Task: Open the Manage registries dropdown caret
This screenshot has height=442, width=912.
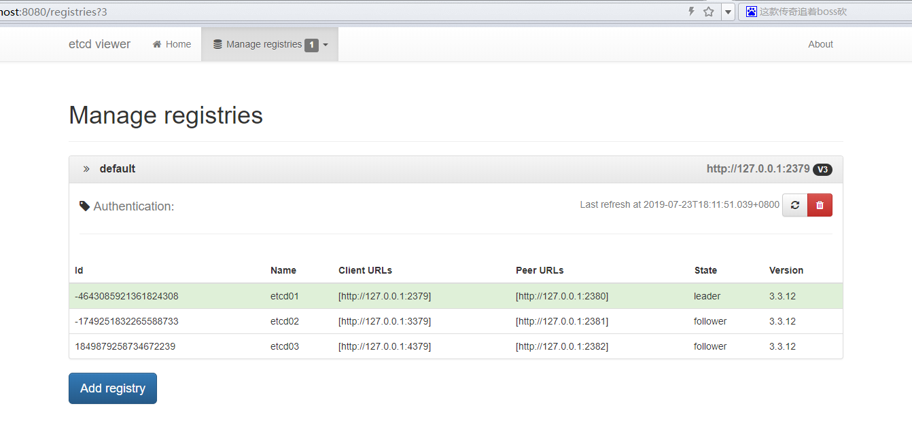Action: click(326, 45)
